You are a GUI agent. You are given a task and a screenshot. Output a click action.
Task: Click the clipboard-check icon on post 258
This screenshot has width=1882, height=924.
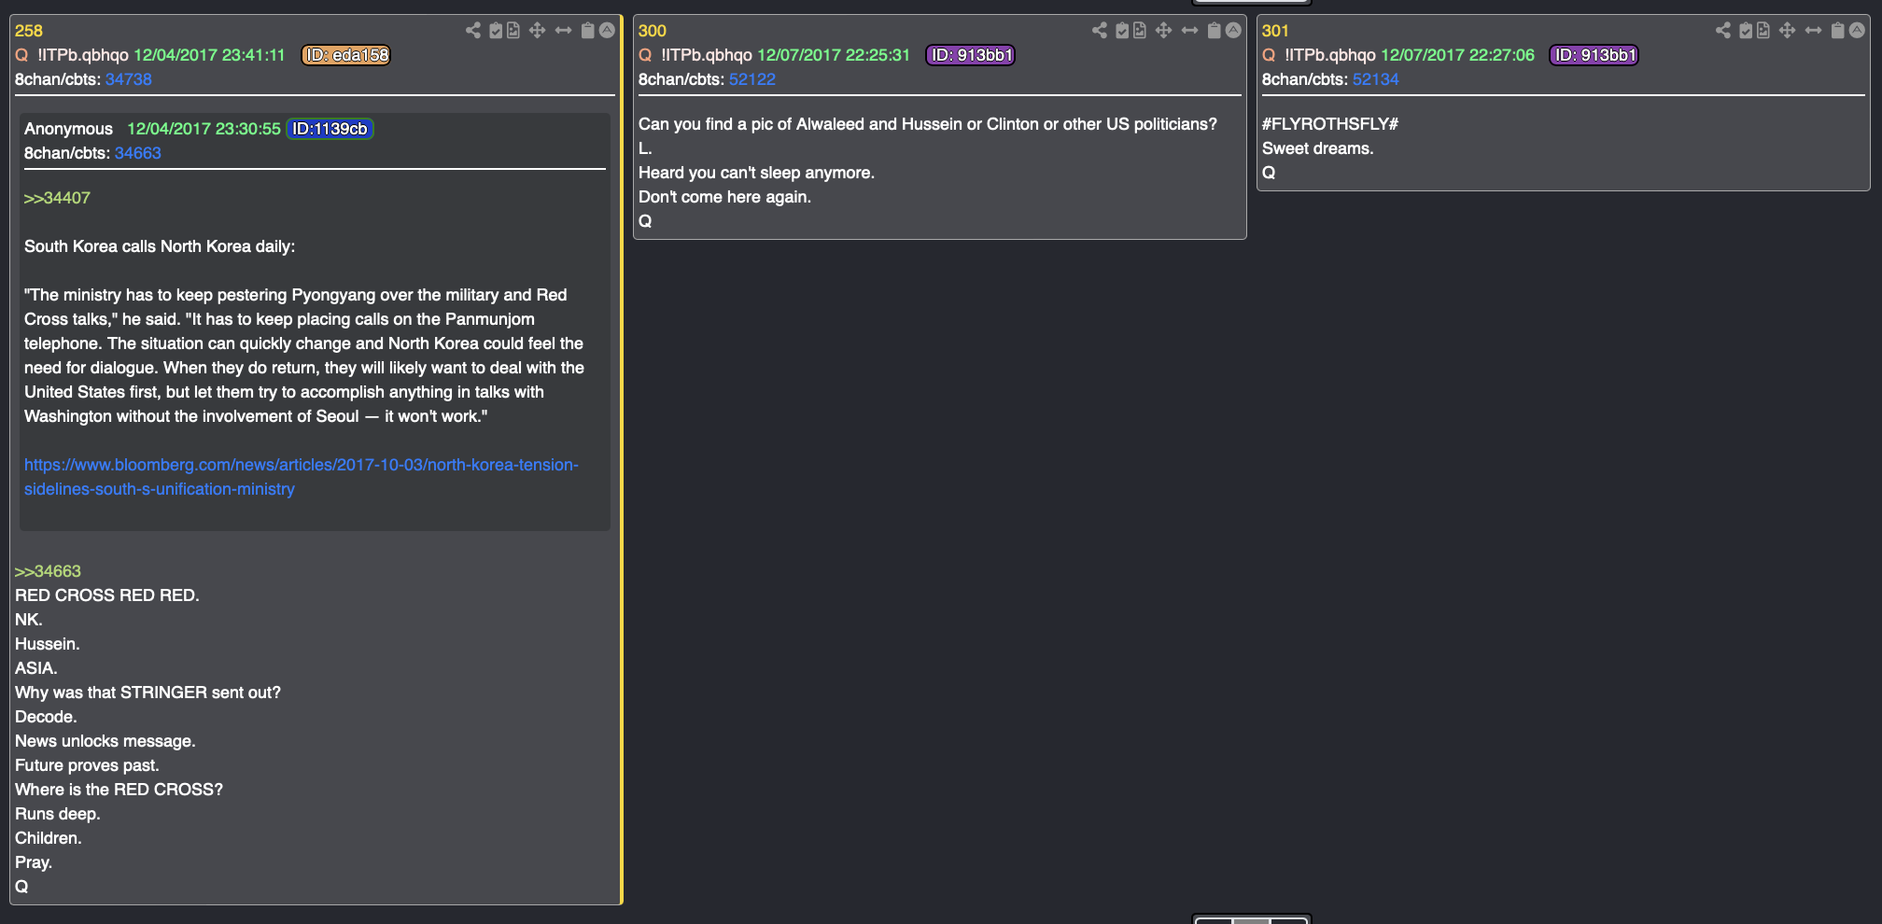[496, 31]
